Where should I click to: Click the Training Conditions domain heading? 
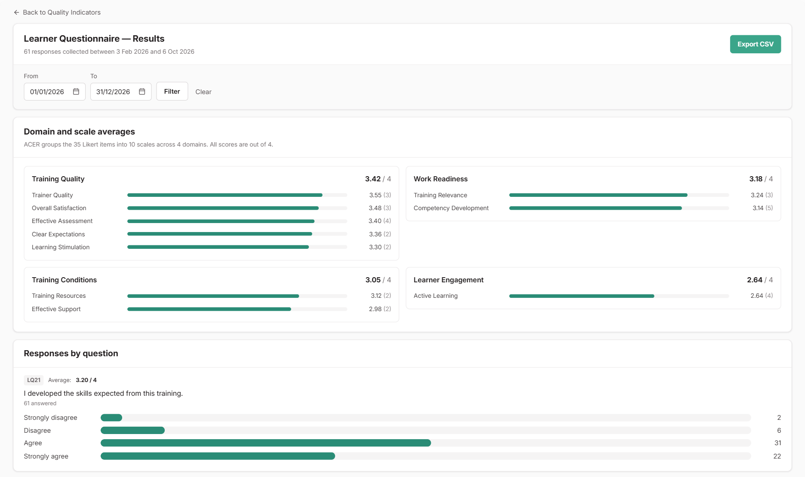tap(64, 280)
